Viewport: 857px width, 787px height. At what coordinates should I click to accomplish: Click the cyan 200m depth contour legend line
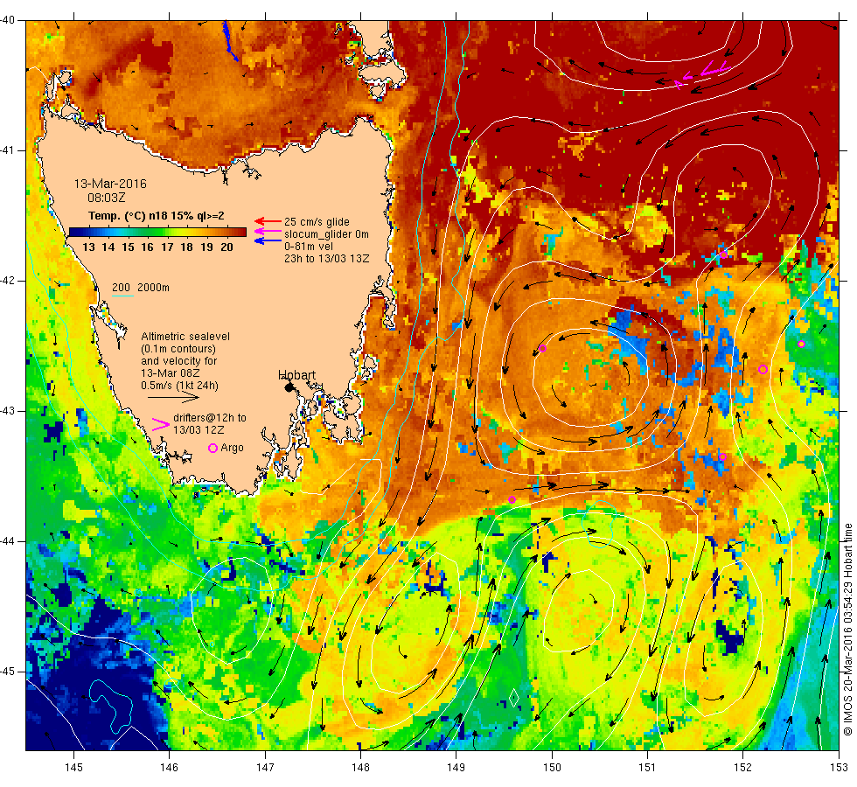tap(122, 296)
